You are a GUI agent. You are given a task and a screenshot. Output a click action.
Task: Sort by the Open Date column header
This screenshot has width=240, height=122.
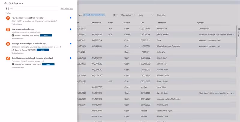97,23
